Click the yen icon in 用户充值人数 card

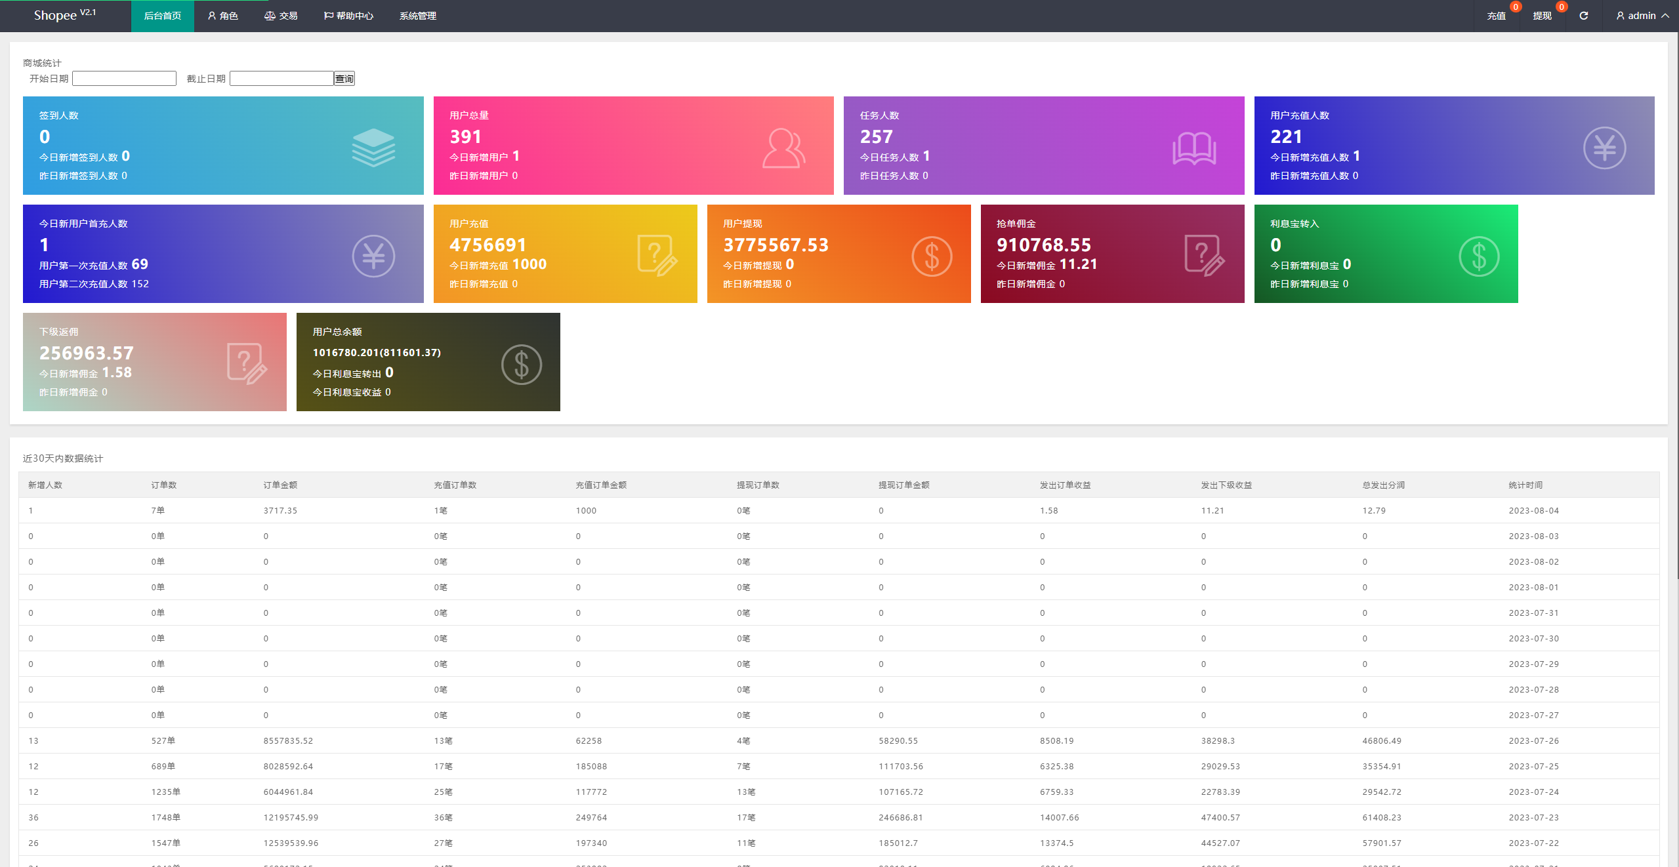pyautogui.click(x=1604, y=148)
